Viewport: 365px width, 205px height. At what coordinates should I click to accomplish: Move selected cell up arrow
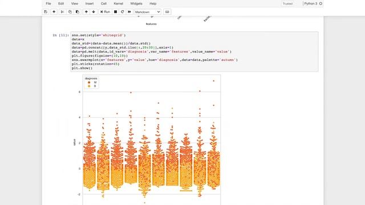pos(86,12)
